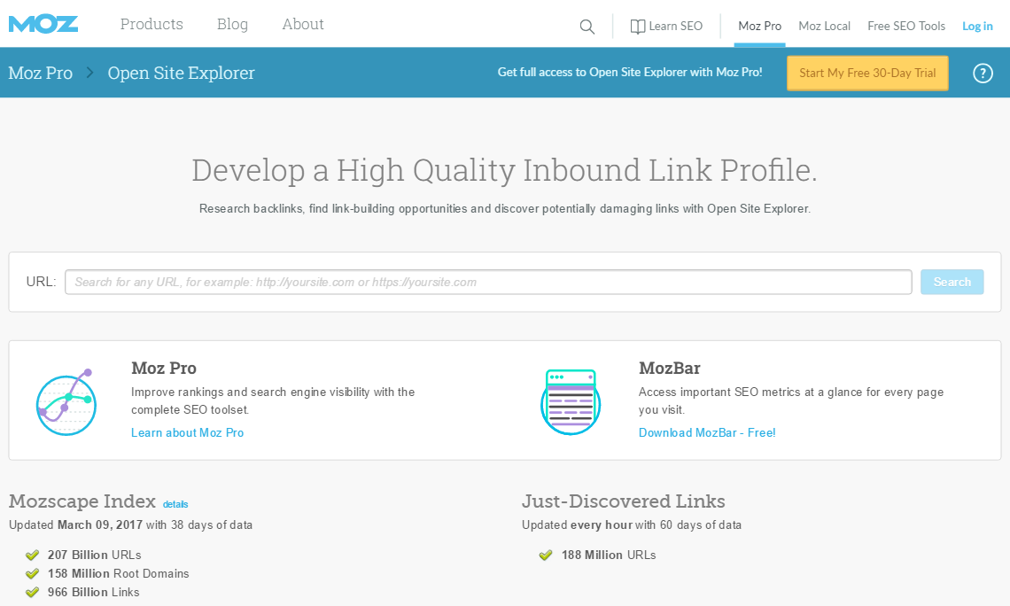
Task: Select the Blog menu item
Action: [231, 24]
